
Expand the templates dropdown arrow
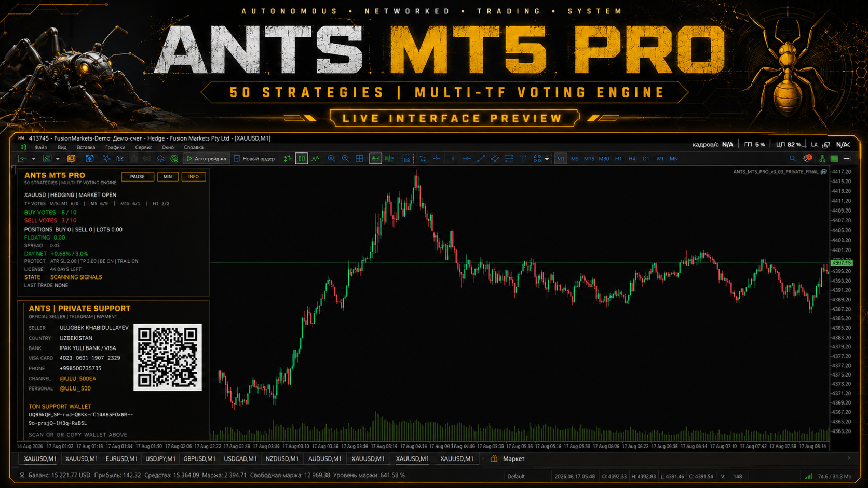point(58,159)
